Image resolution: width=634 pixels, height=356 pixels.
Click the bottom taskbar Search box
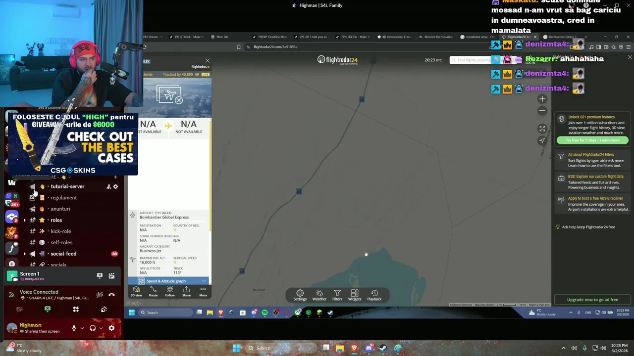pos(280,348)
